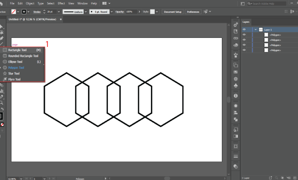Image resolution: width=298 pixels, height=180 pixels.
Task: Click the Preferences button
Action: (x=193, y=12)
